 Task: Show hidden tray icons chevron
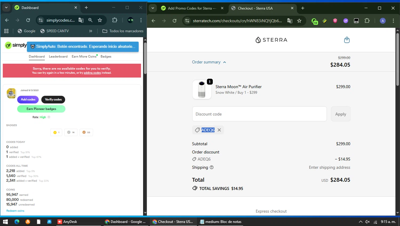pyautogui.click(x=361, y=222)
